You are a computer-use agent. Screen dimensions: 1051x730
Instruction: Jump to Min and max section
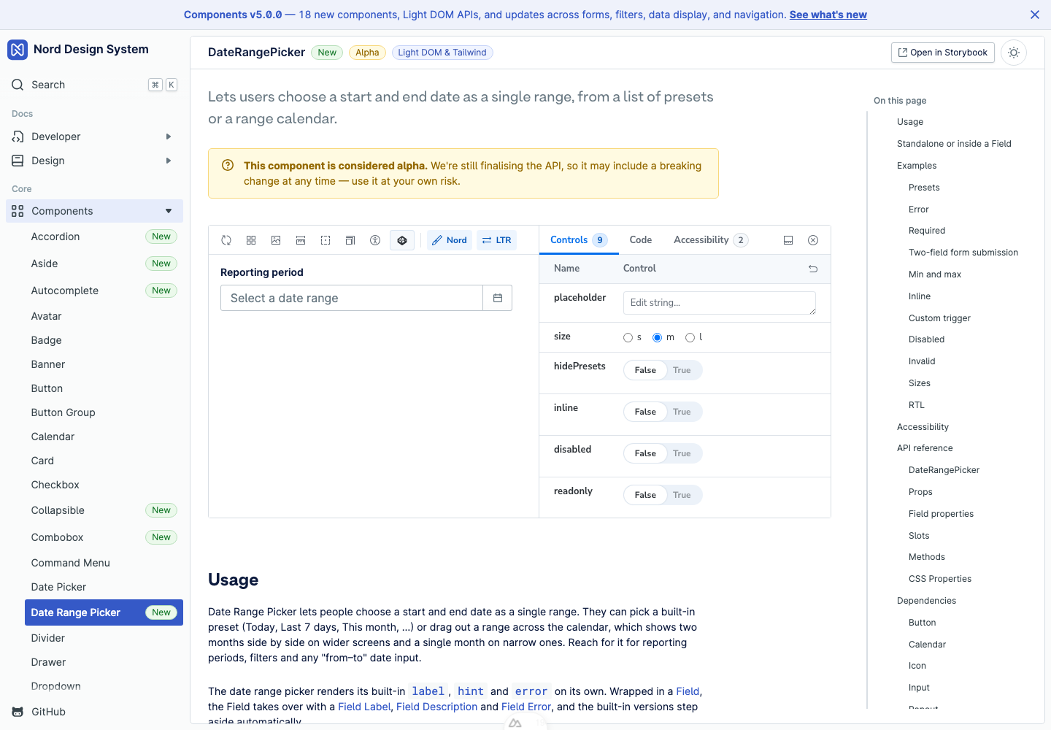pyautogui.click(x=935, y=274)
